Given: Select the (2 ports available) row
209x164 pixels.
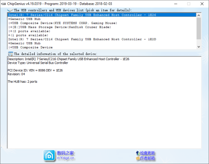Looking at the screenshot, I should [29, 31].
